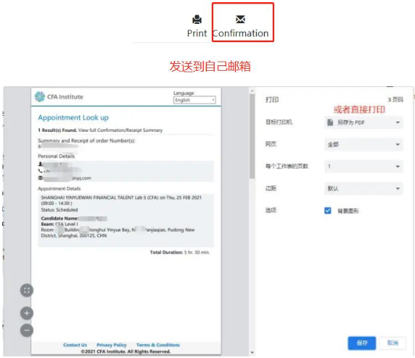Click View full Confirmation/Receipt Summary link

click(x=121, y=130)
